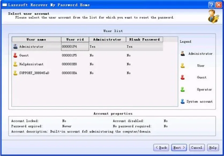Screen dimensions: 224x156
Task: Click the SUPPORT_388945a0 row's Administrator No
Action: (x=92, y=73)
